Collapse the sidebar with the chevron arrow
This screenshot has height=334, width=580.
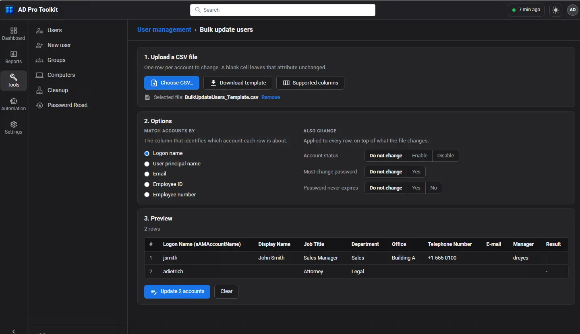point(14,331)
